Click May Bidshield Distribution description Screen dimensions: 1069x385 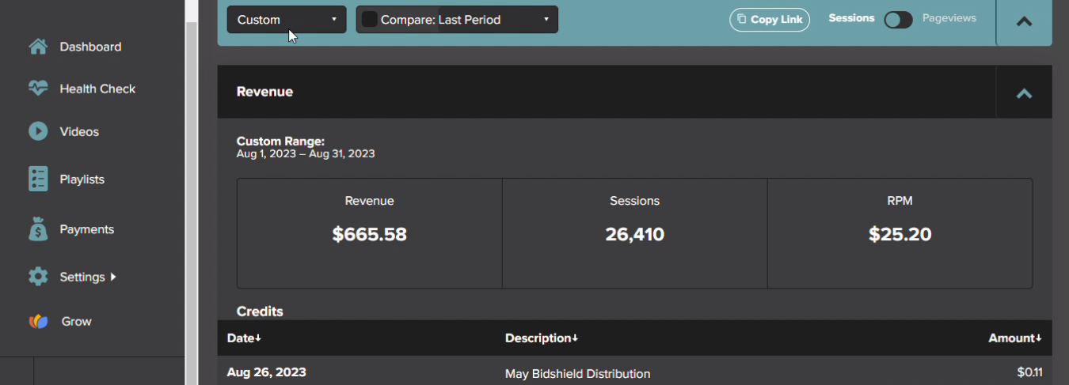tap(577, 373)
